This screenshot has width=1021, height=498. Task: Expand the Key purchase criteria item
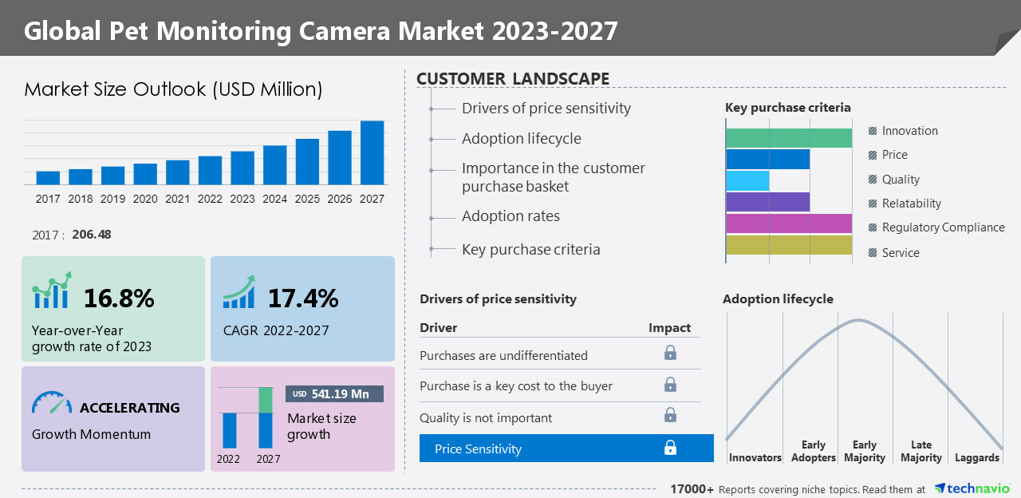pos(530,249)
